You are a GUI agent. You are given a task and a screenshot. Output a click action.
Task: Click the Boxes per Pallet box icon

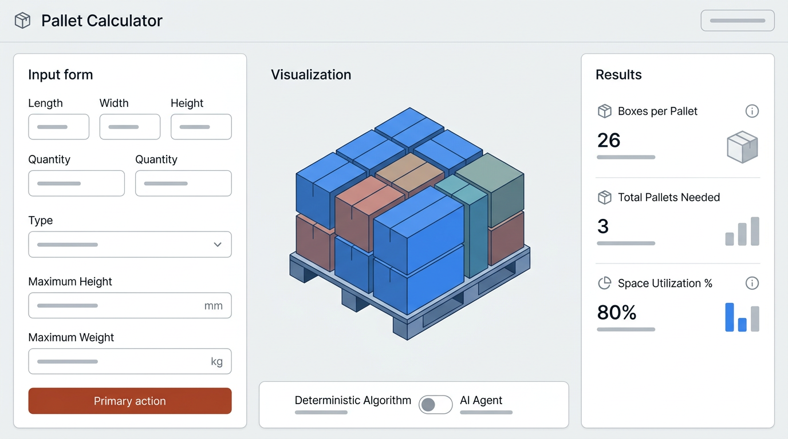coord(605,111)
